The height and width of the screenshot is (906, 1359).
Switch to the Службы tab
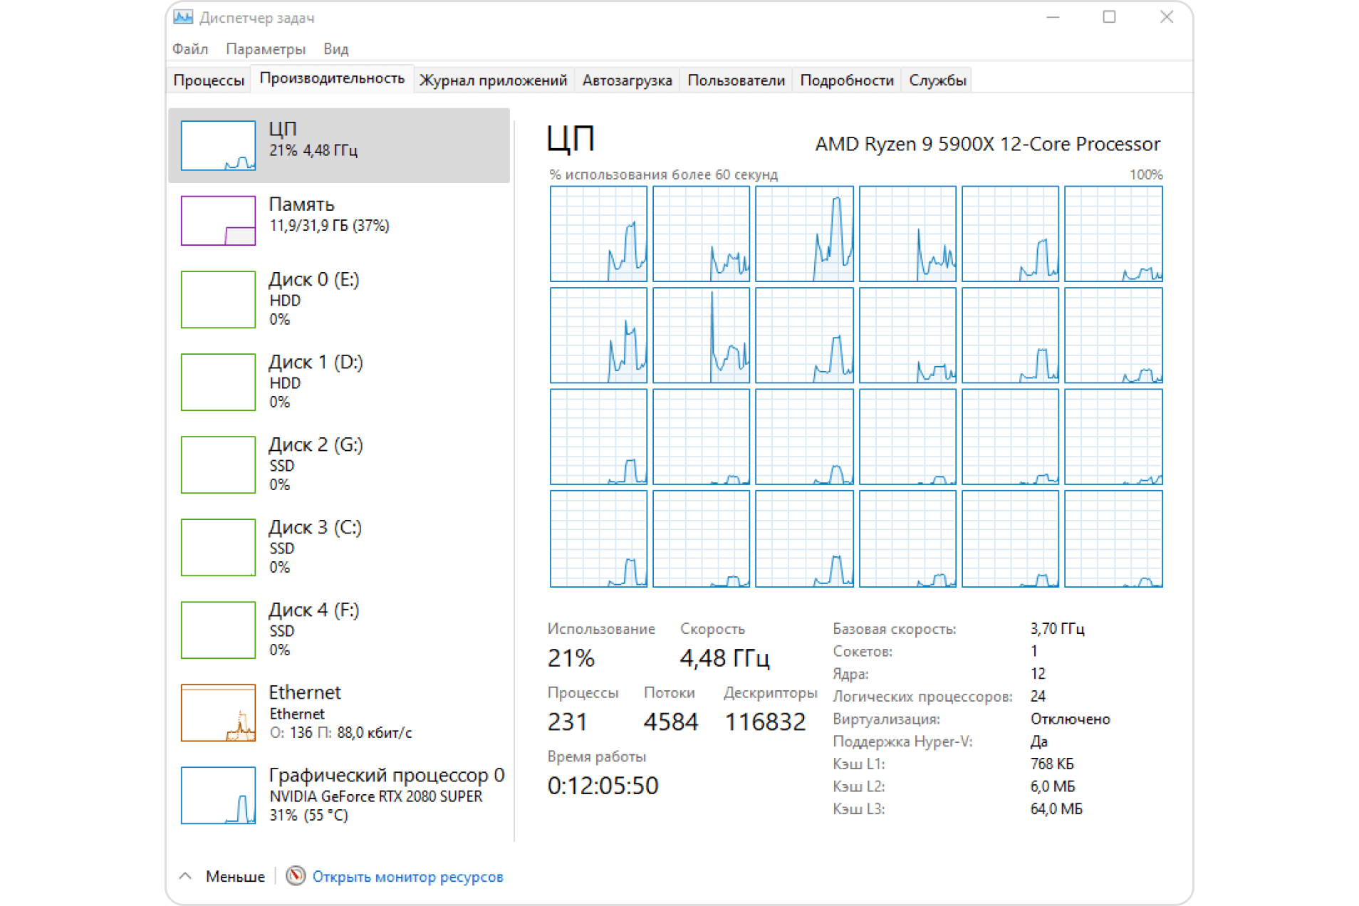937,80
